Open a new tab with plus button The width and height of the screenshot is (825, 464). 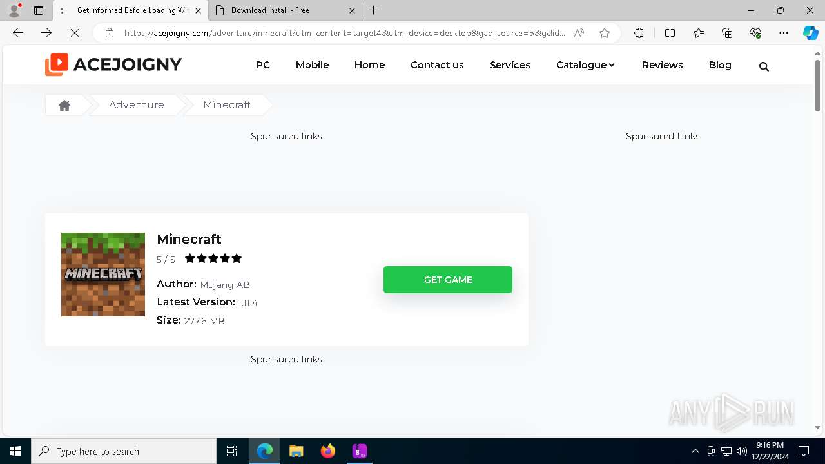pyautogui.click(x=374, y=10)
